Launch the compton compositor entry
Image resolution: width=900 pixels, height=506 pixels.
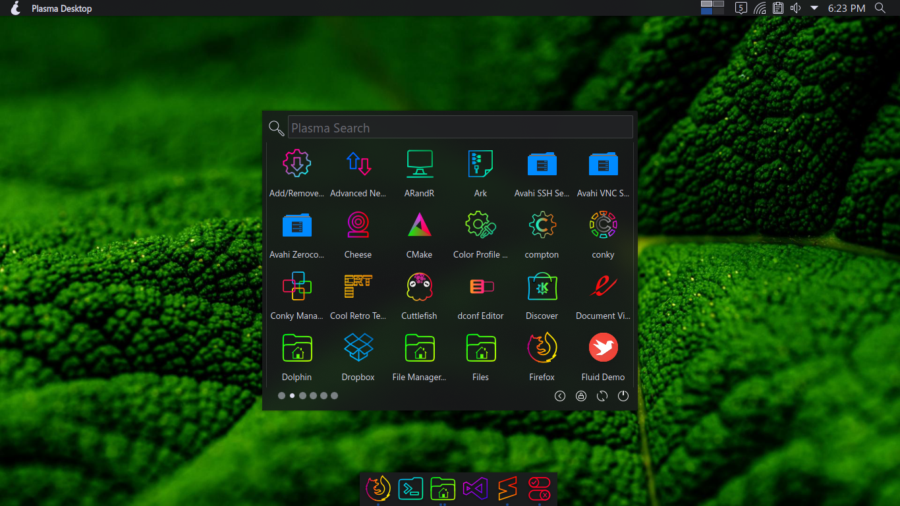click(542, 225)
